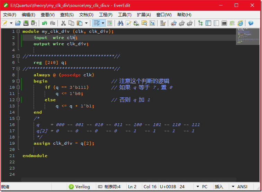262x192 pixels.
Task: Click the green tree diagram toolbar icon
Action: click(200, 23)
